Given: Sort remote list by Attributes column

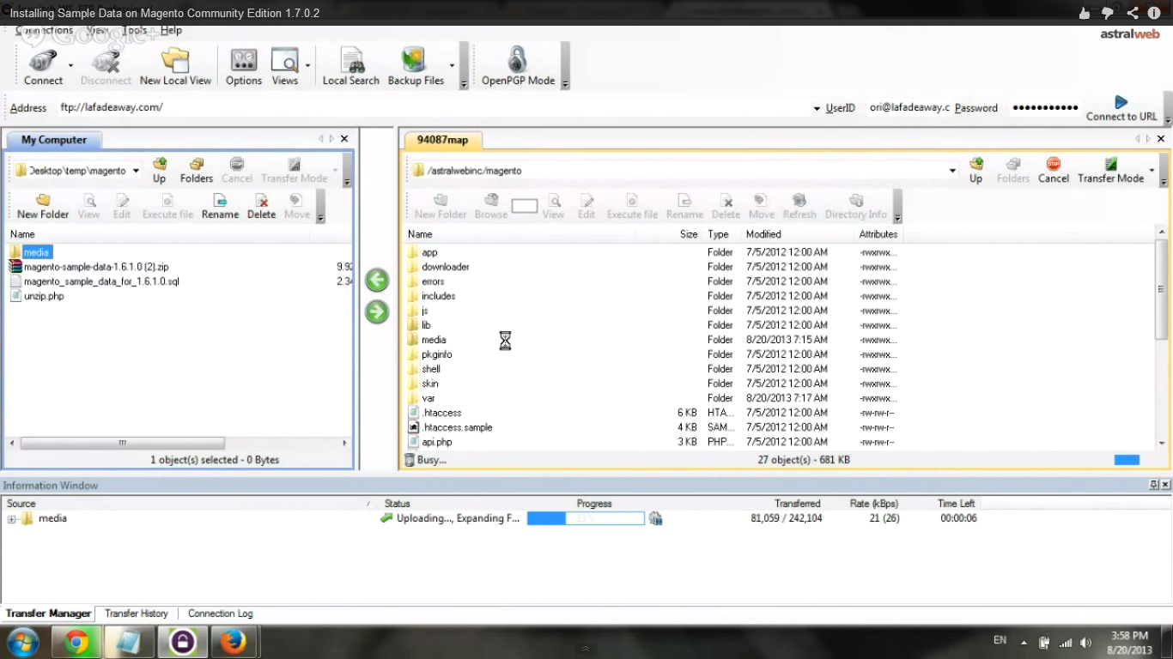Looking at the screenshot, I should (878, 234).
